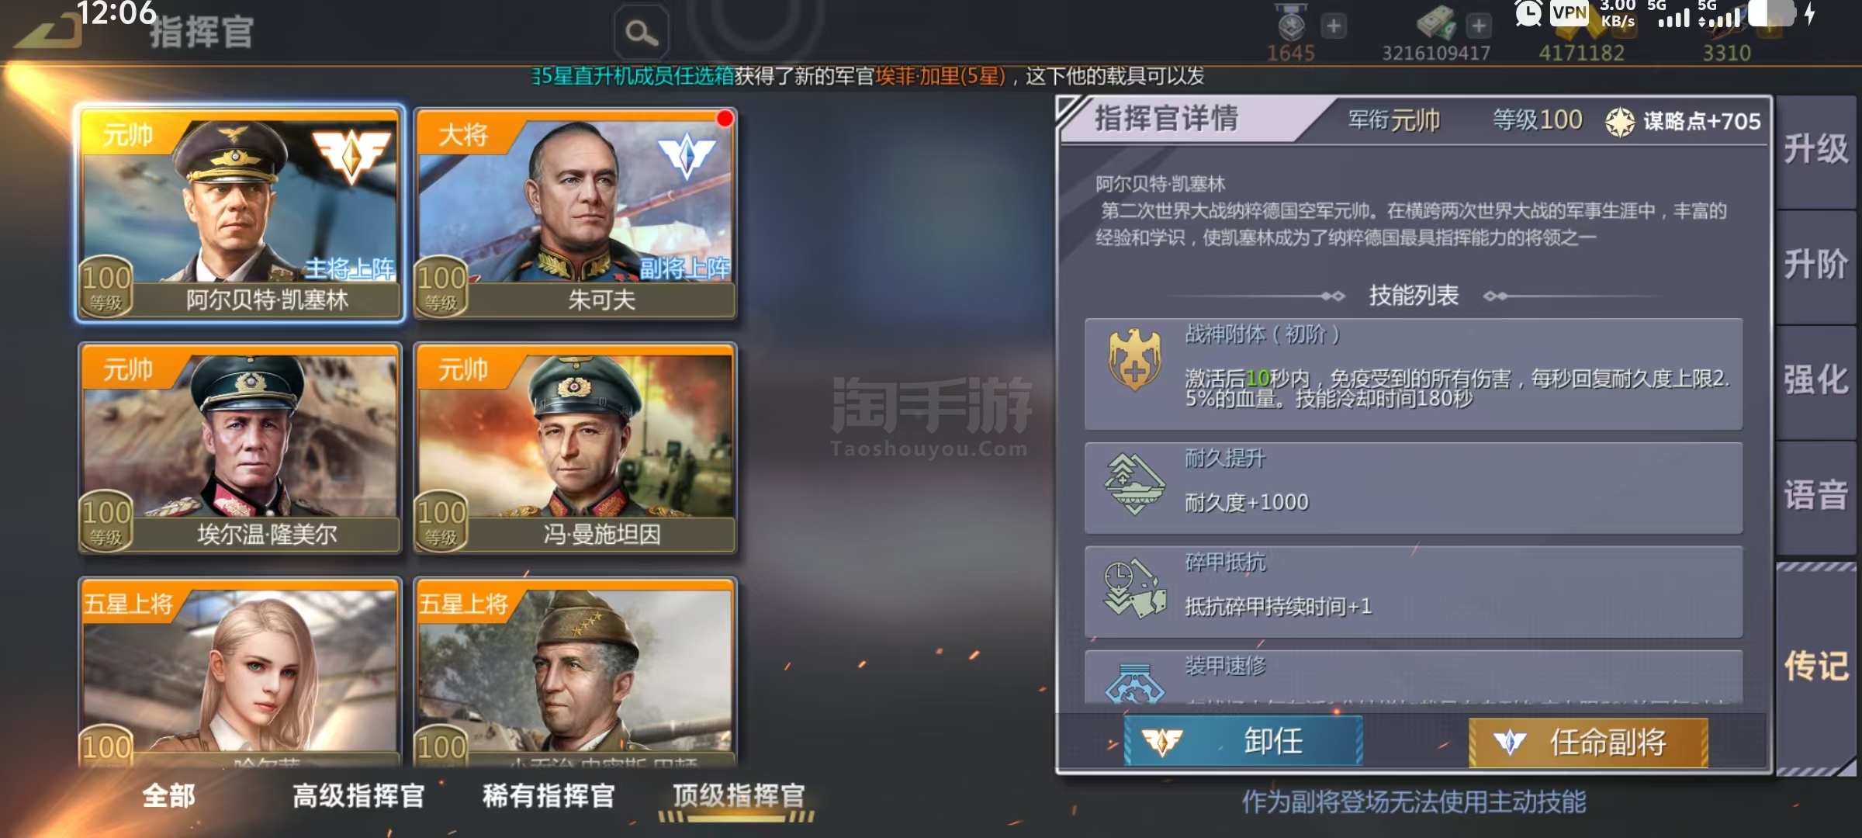
Task: Add cash with the plus icon near 3216109417
Action: click(x=1479, y=26)
